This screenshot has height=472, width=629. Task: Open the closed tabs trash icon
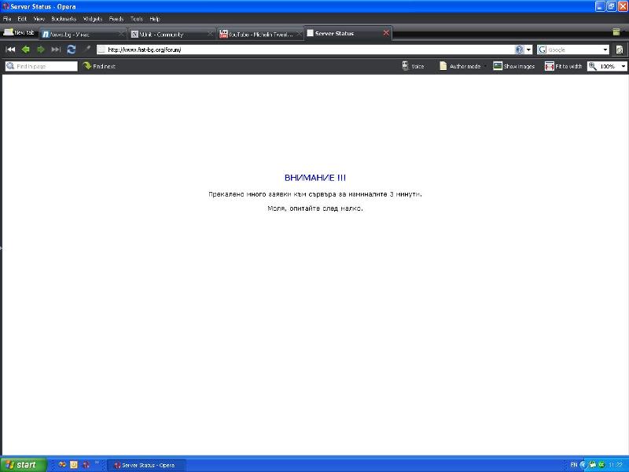pyautogui.click(x=617, y=32)
